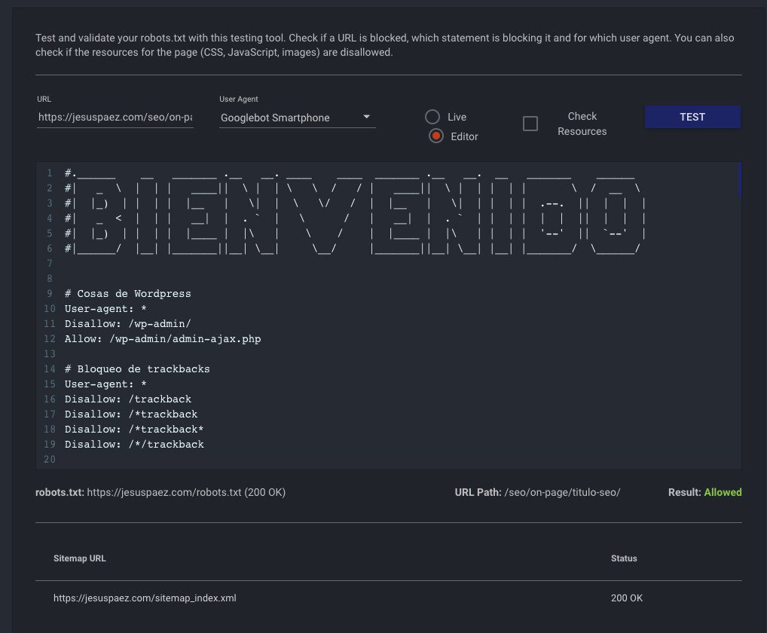767x633 pixels.
Task: Click the TEST button
Action: click(x=692, y=117)
